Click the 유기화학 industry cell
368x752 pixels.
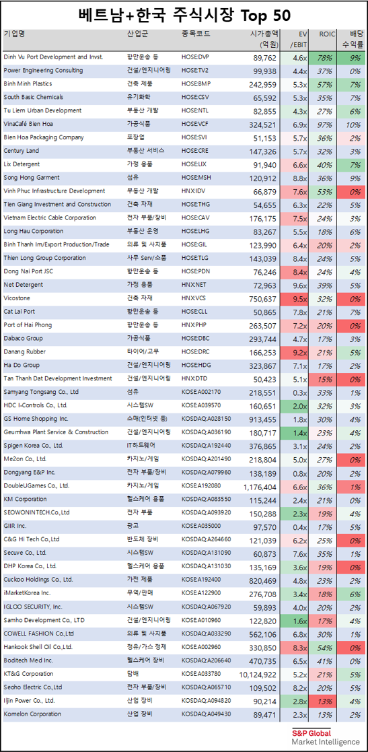click(x=138, y=98)
